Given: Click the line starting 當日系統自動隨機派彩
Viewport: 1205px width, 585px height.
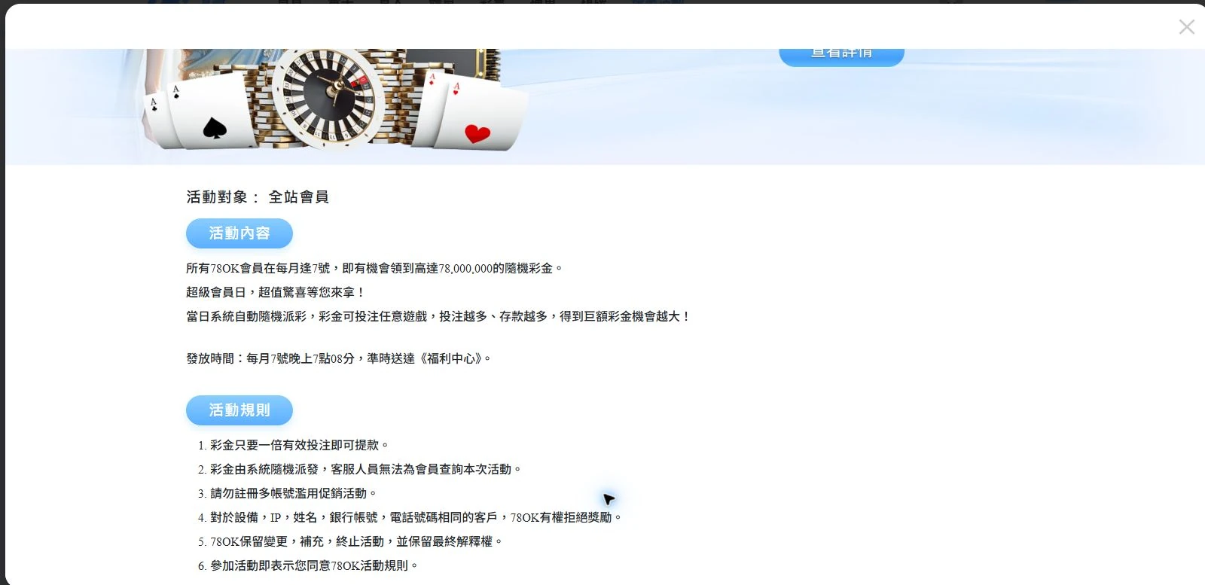Looking at the screenshot, I should click(438, 316).
